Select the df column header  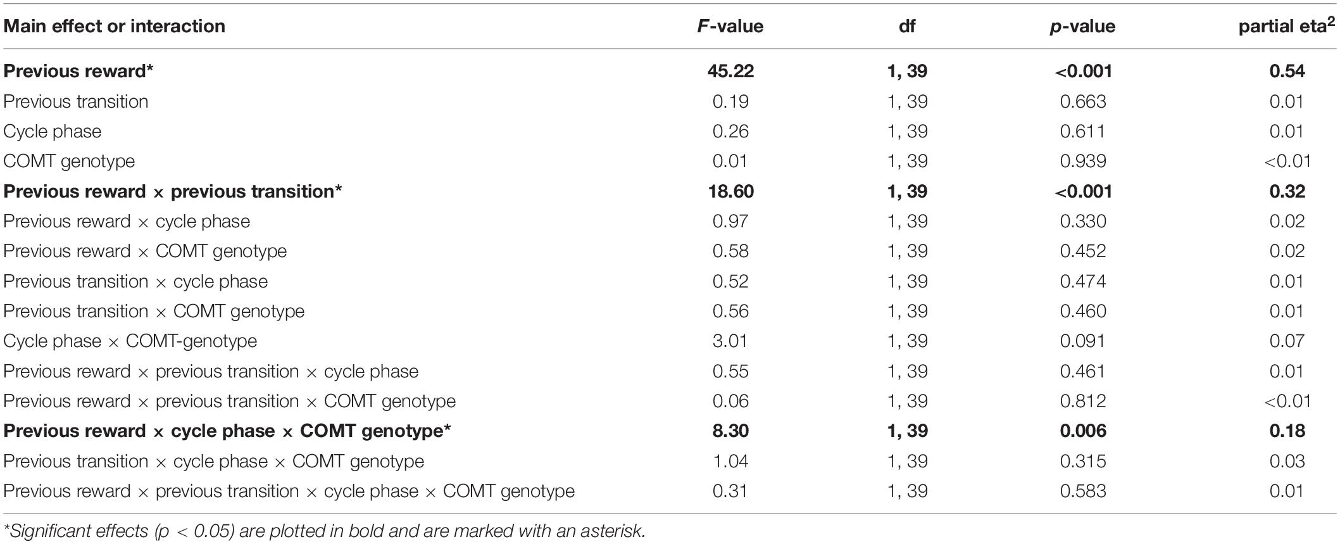pyautogui.click(x=906, y=26)
